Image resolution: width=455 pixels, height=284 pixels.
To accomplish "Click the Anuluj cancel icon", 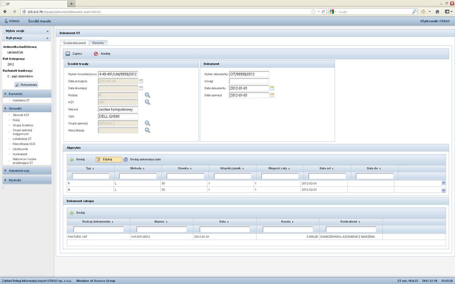I will coord(96,54).
